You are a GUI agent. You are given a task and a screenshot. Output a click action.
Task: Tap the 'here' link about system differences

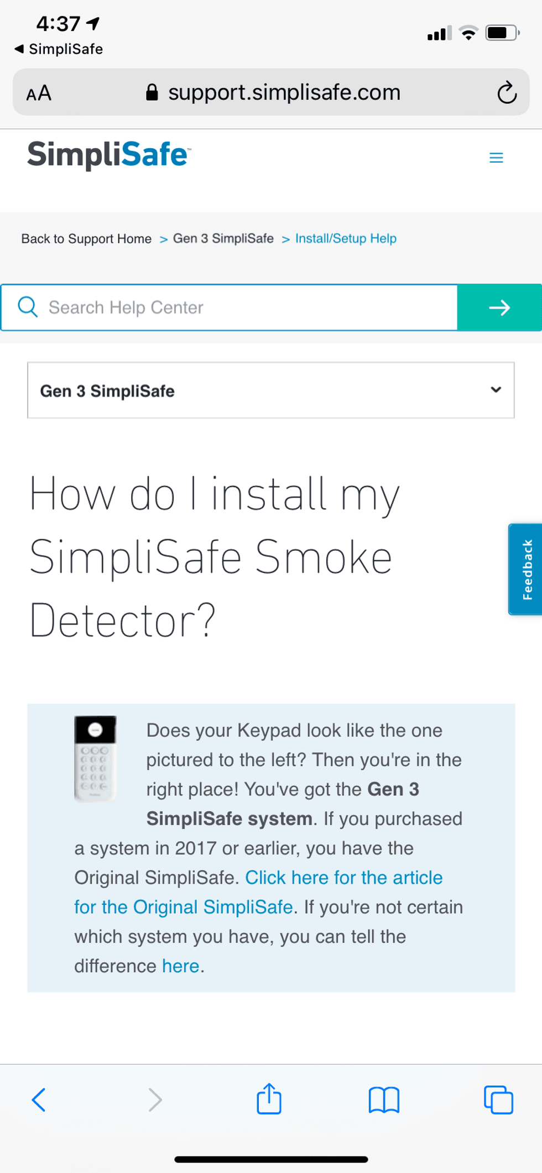pos(180,966)
